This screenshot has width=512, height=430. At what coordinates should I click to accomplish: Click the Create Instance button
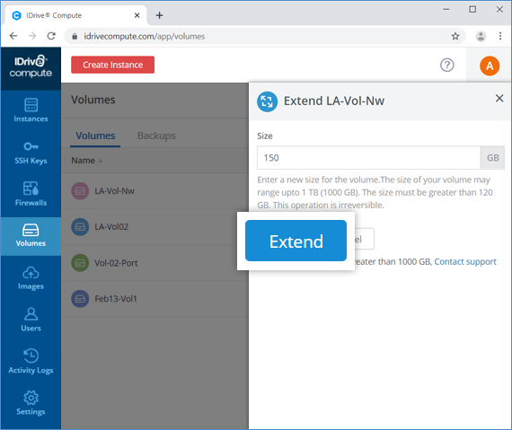[x=112, y=65]
